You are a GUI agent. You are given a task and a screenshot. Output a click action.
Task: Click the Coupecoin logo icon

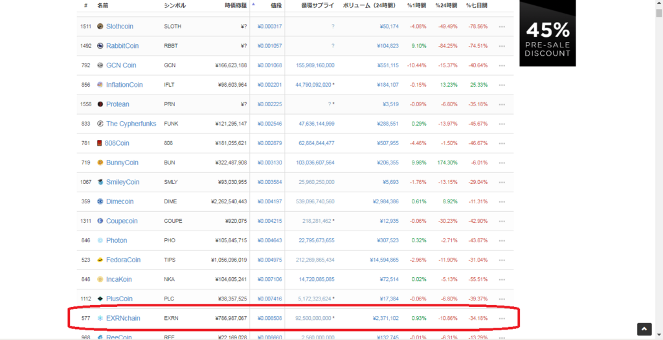[100, 221]
